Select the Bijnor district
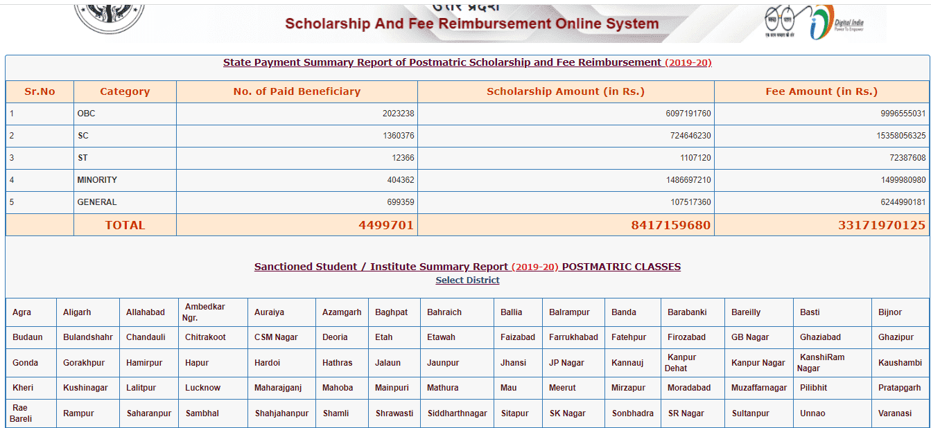This screenshot has height=428, width=931. pos(888,312)
